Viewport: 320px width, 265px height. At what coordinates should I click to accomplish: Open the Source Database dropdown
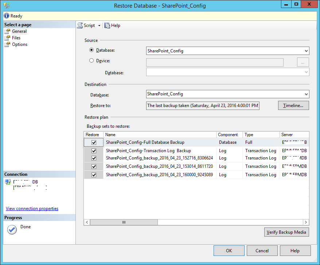coord(307,51)
